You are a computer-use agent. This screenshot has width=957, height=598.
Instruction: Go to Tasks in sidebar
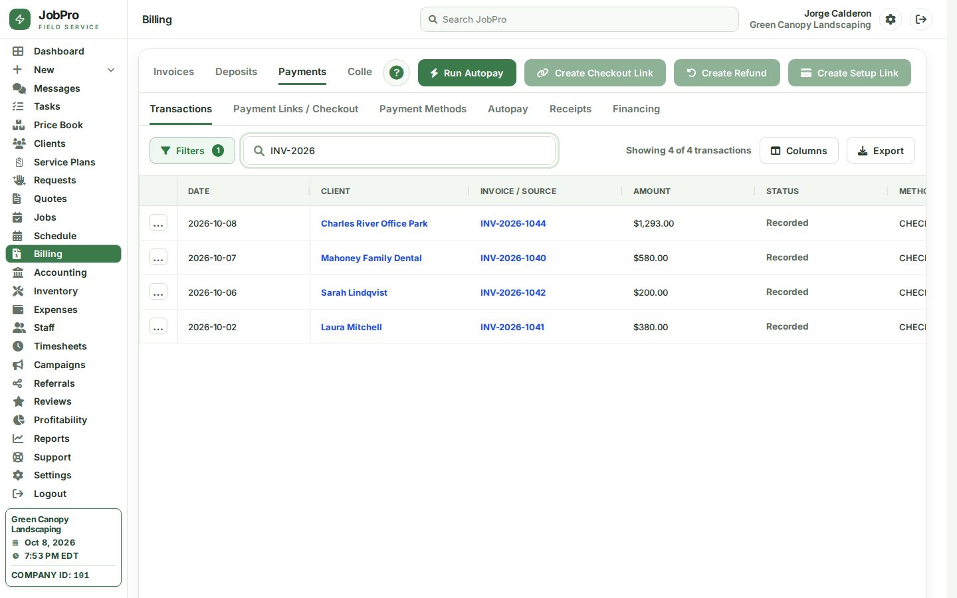[x=63, y=106]
